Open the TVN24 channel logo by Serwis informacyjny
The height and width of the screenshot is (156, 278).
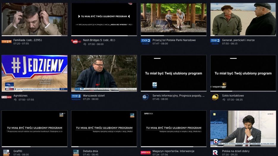pyautogui.click(x=146, y=97)
